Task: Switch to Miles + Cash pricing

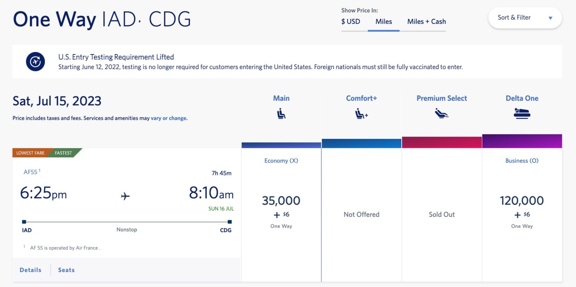Action: click(x=426, y=21)
